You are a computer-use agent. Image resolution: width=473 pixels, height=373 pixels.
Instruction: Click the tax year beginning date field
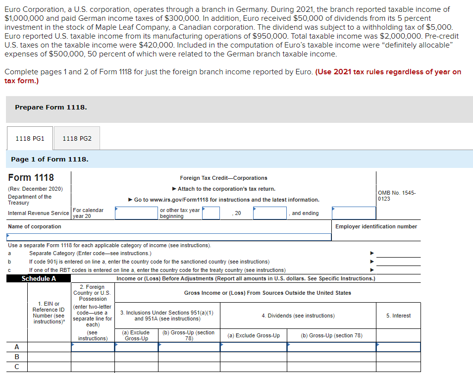(x=210, y=213)
